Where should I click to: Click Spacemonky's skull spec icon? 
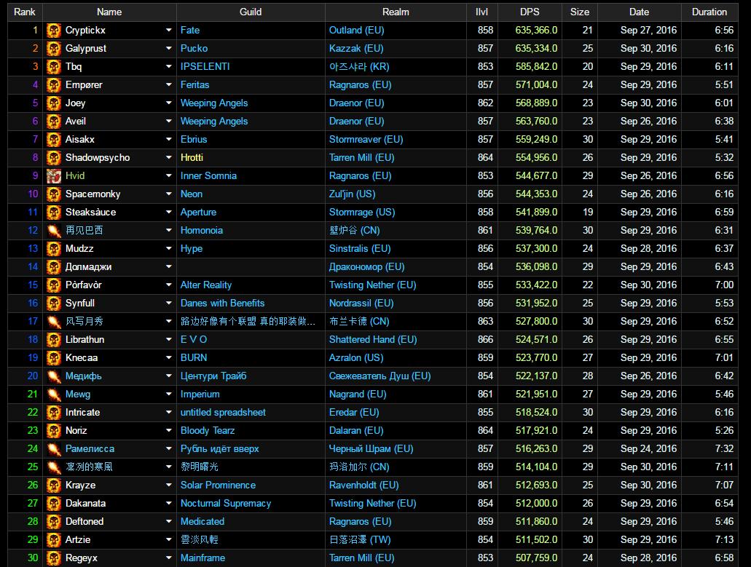(x=54, y=194)
